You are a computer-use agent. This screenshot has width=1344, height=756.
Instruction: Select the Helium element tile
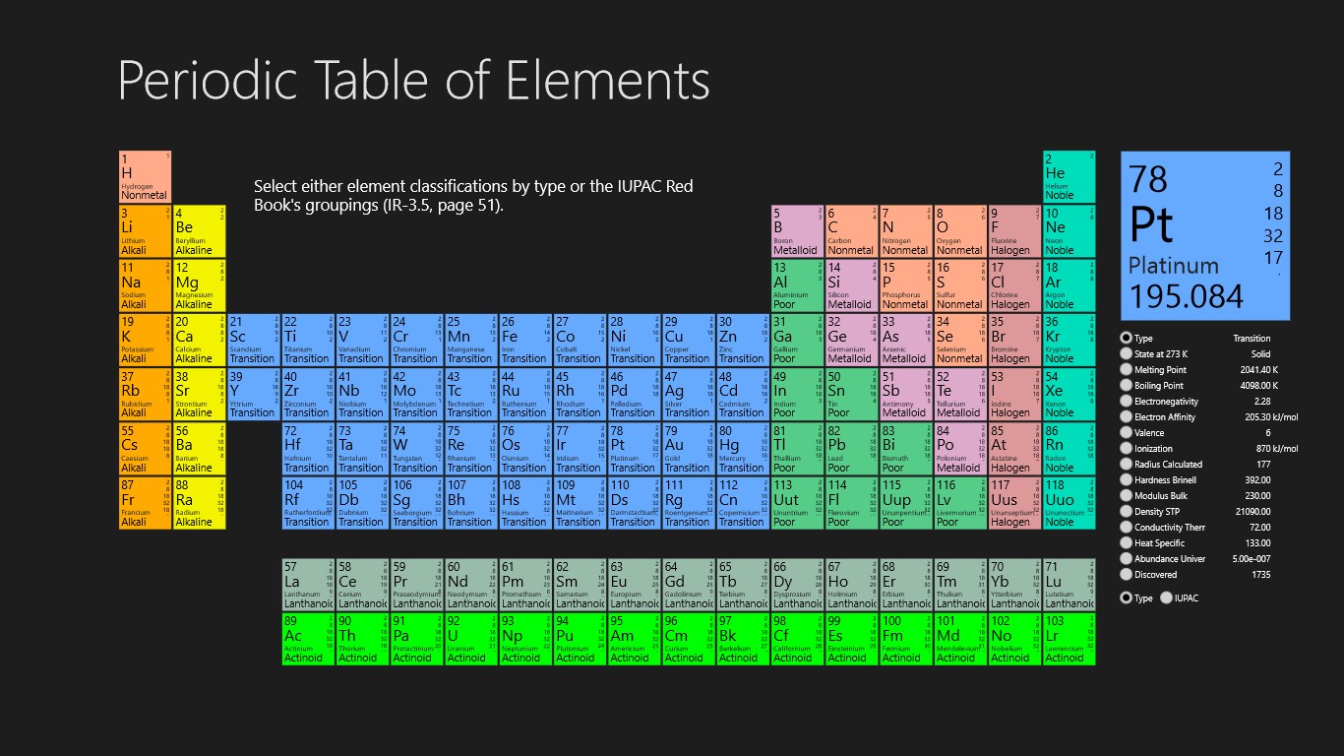tap(1069, 176)
